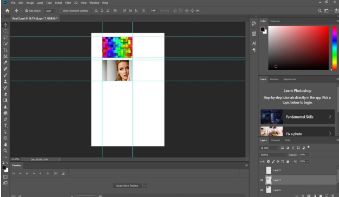Switch to the Swatches tab

(x=275, y=21)
